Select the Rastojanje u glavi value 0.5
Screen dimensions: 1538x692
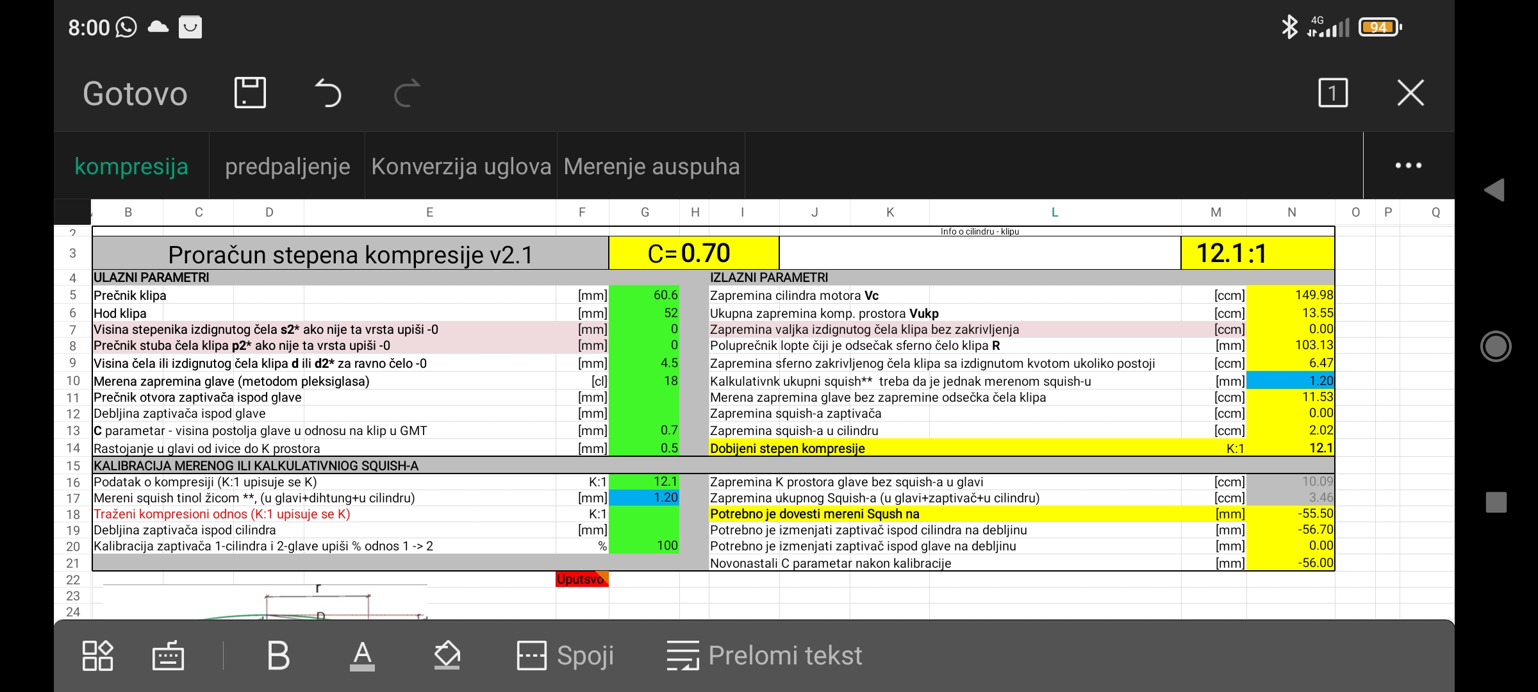[x=644, y=448]
